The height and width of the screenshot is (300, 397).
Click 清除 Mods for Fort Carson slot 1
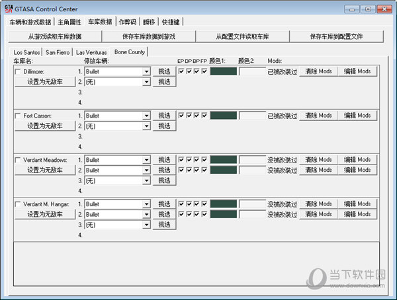(318, 116)
